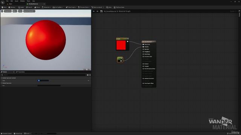The image size is (241, 135).
Task: Open the Window menu
Action: pos(23,1)
